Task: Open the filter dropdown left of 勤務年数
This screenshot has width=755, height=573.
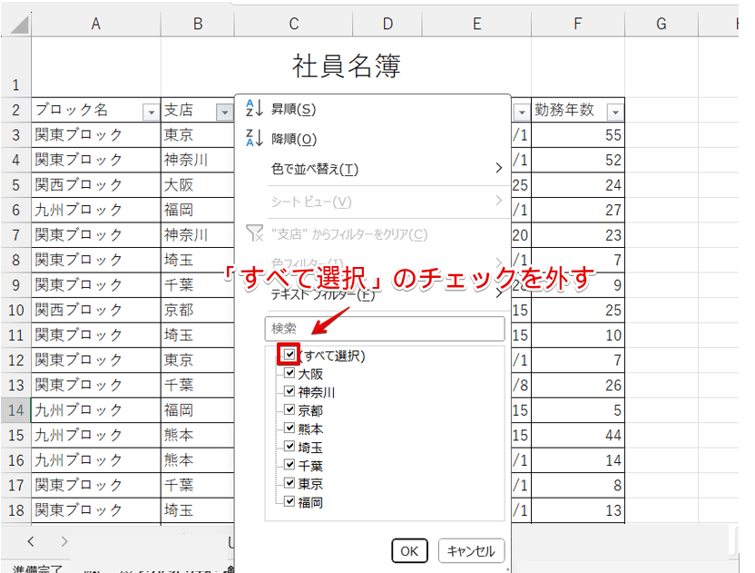Action: (x=522, y=113)
